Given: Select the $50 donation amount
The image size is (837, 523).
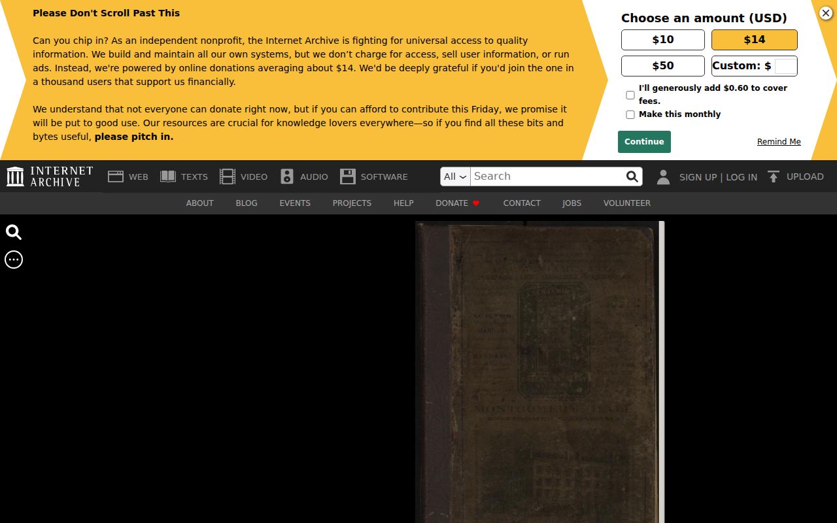Looking at the screenshot, I should tap(663, 66).
